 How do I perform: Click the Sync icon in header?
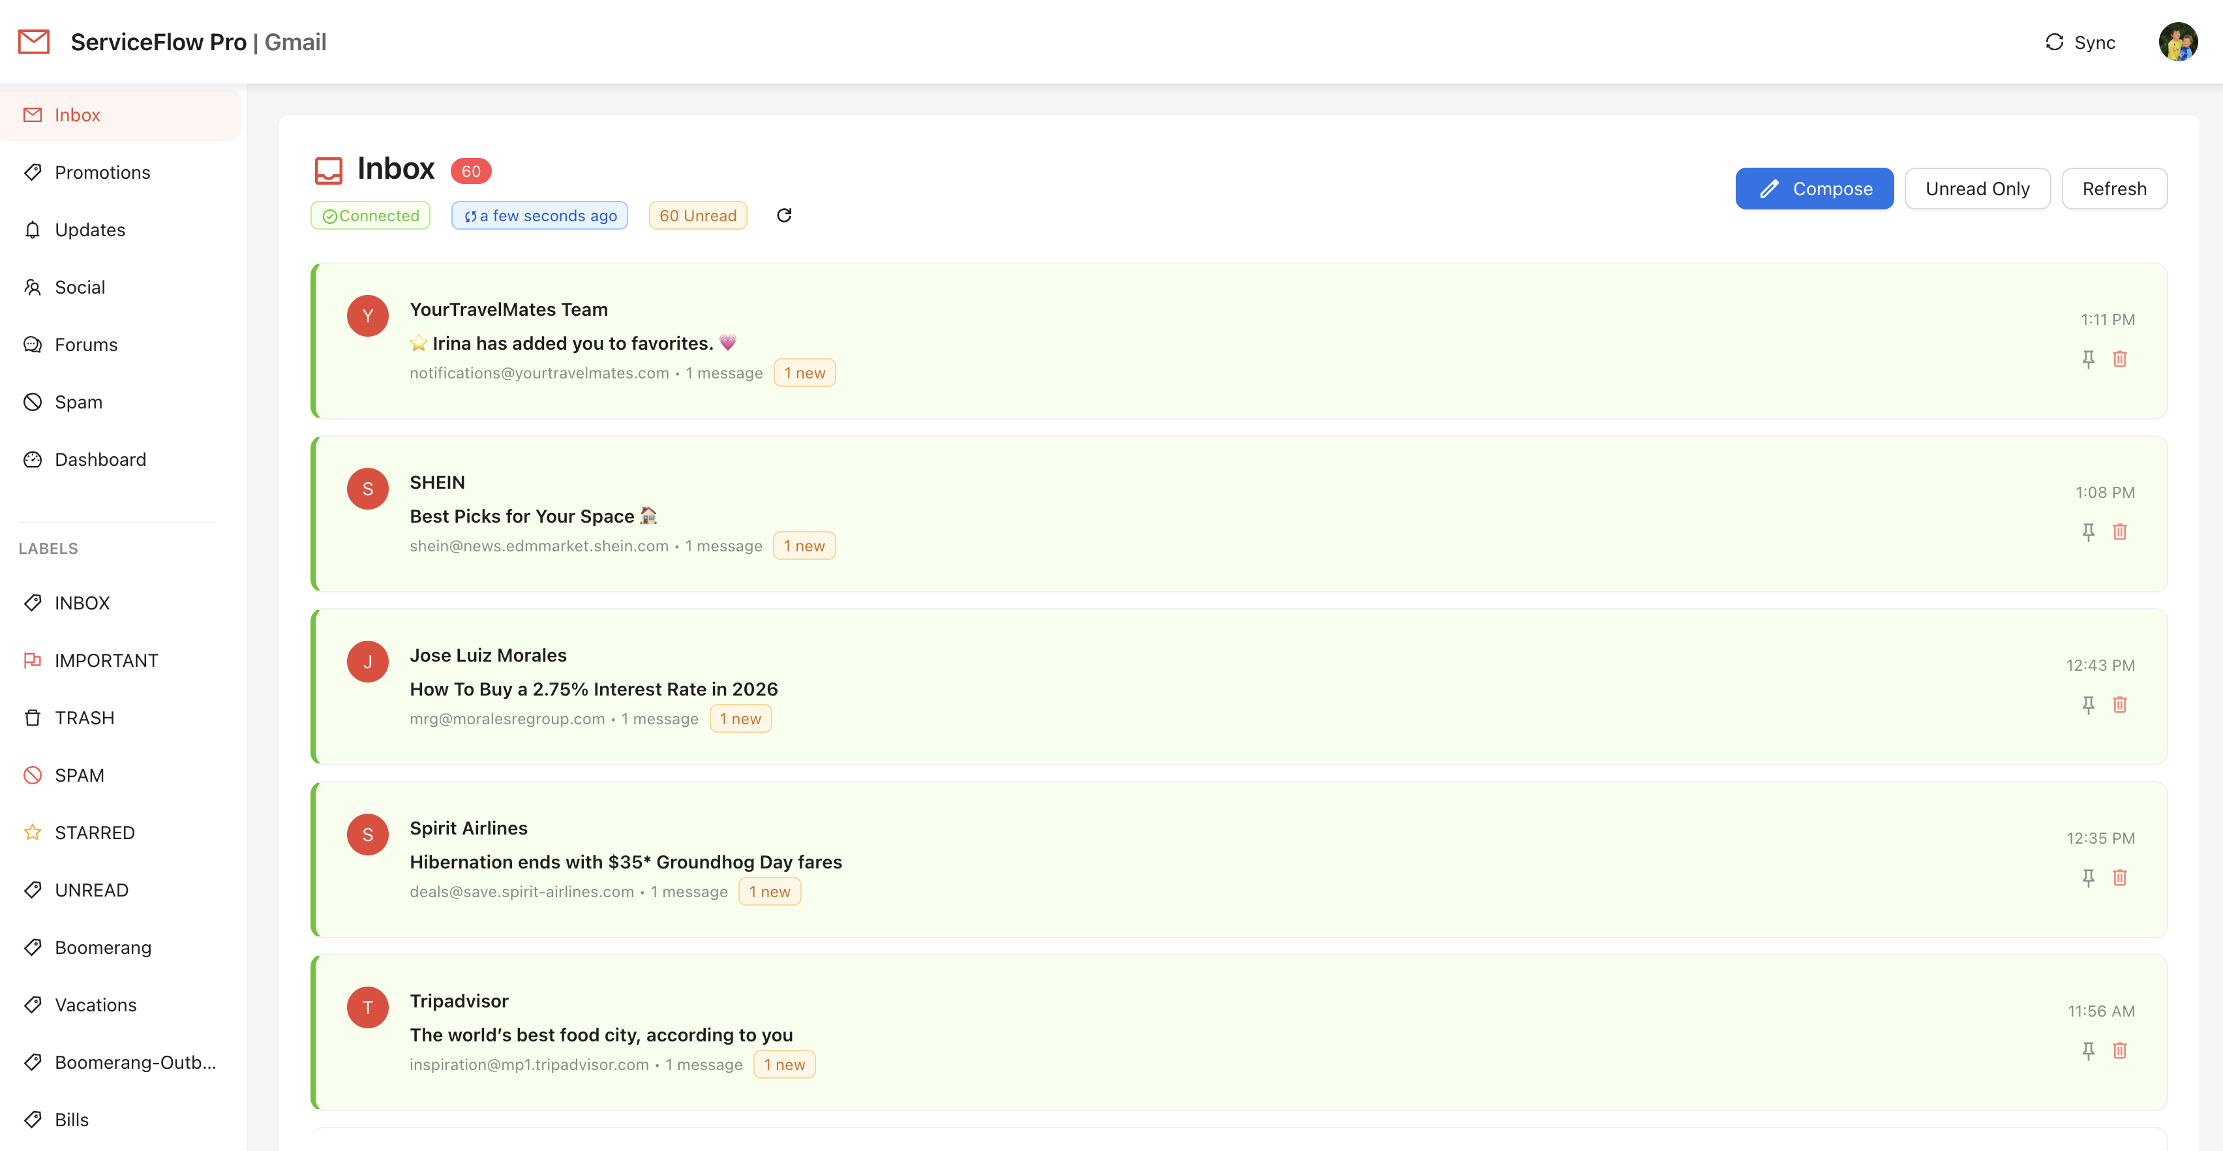click(x=2054, y=42)
